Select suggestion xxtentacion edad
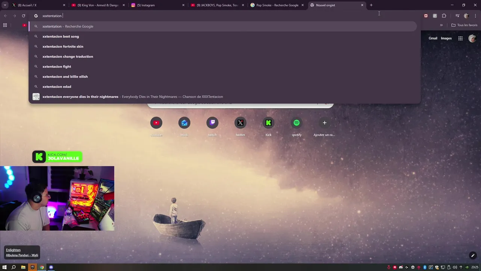 (x=222, y=87)
